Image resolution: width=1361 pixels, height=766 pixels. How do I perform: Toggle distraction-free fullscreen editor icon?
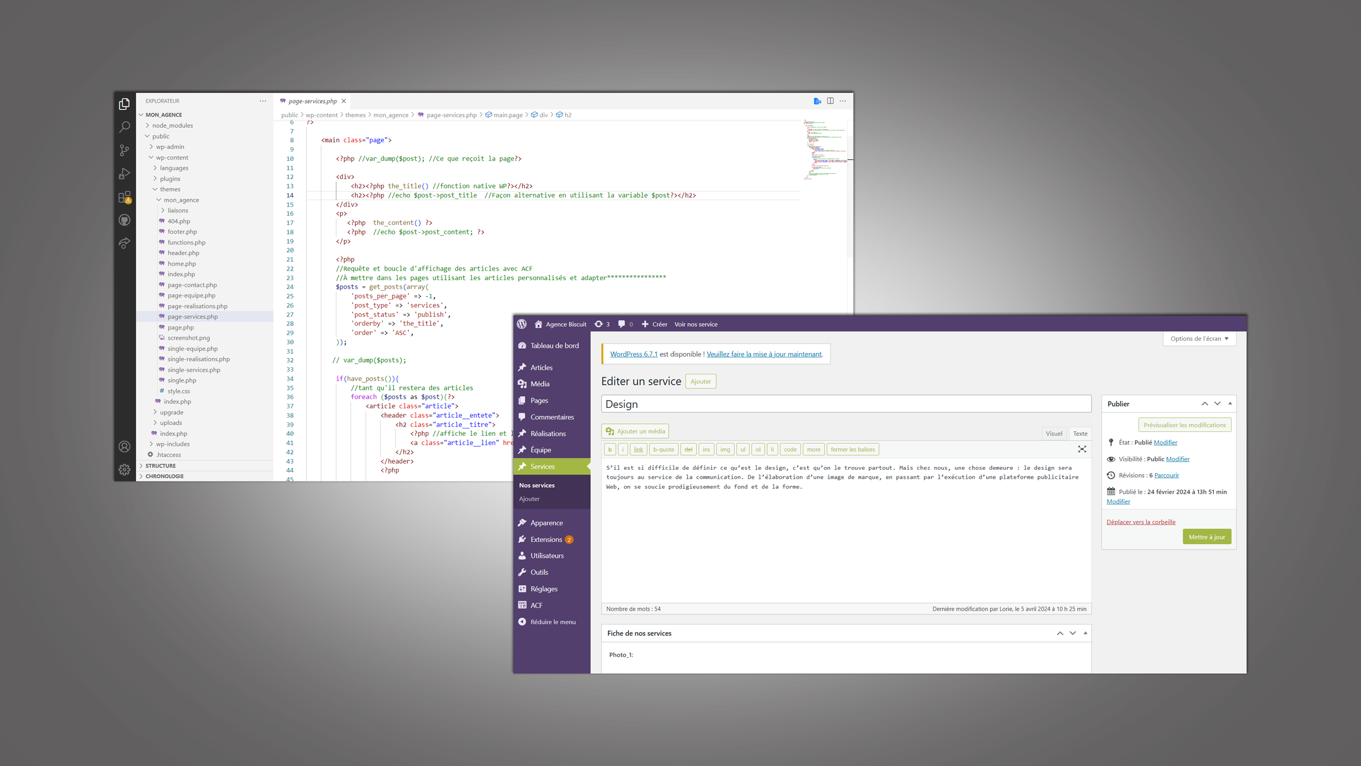(x=1082, y=449)
